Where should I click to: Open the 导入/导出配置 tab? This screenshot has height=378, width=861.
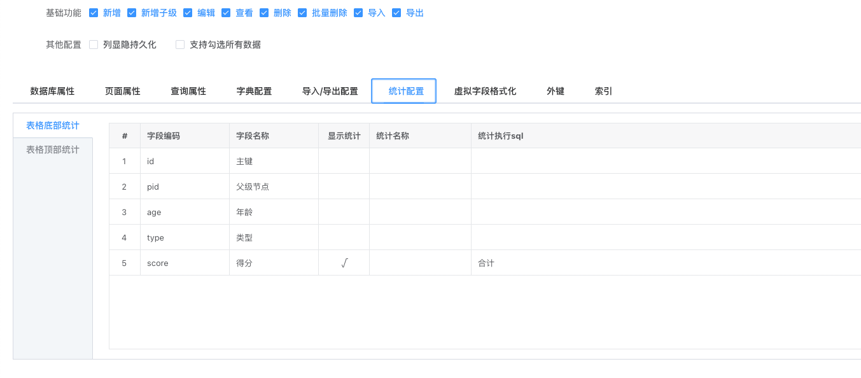pyautogui.click(x=330, y=91)
